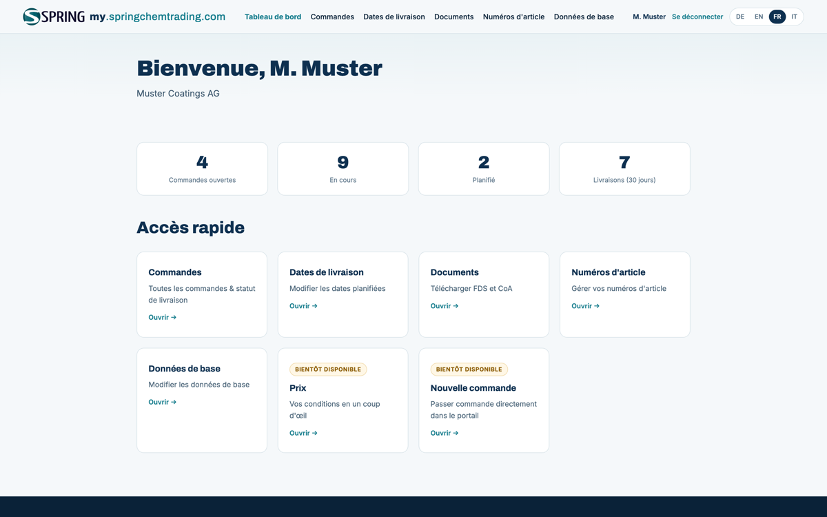Click 'Télécharger FDS et CoA' description

pos(471,289)
